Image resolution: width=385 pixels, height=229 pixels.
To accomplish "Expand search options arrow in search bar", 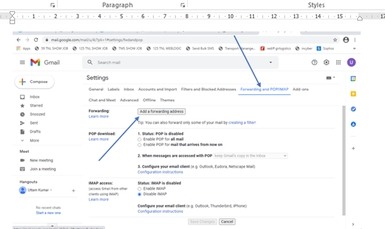I will pos(271,62).
